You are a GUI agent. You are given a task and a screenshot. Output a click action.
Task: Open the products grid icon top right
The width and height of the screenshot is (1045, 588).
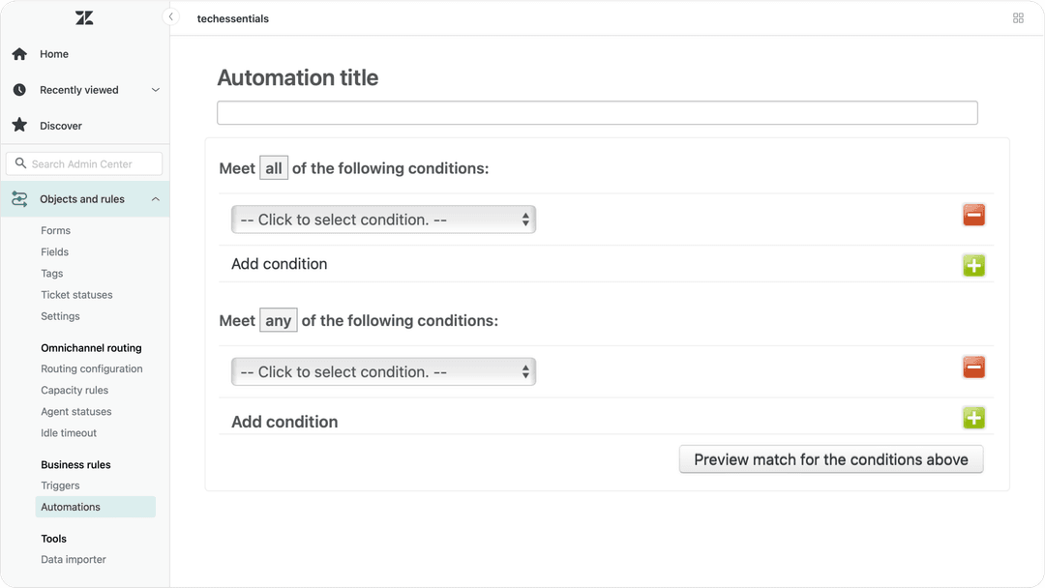click(x=1018, y=17)
